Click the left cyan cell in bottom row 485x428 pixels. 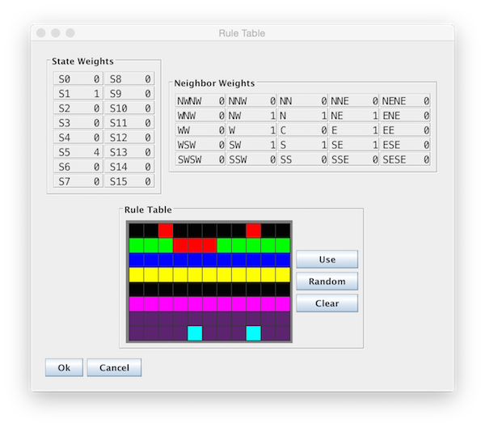tap(195, 333)
